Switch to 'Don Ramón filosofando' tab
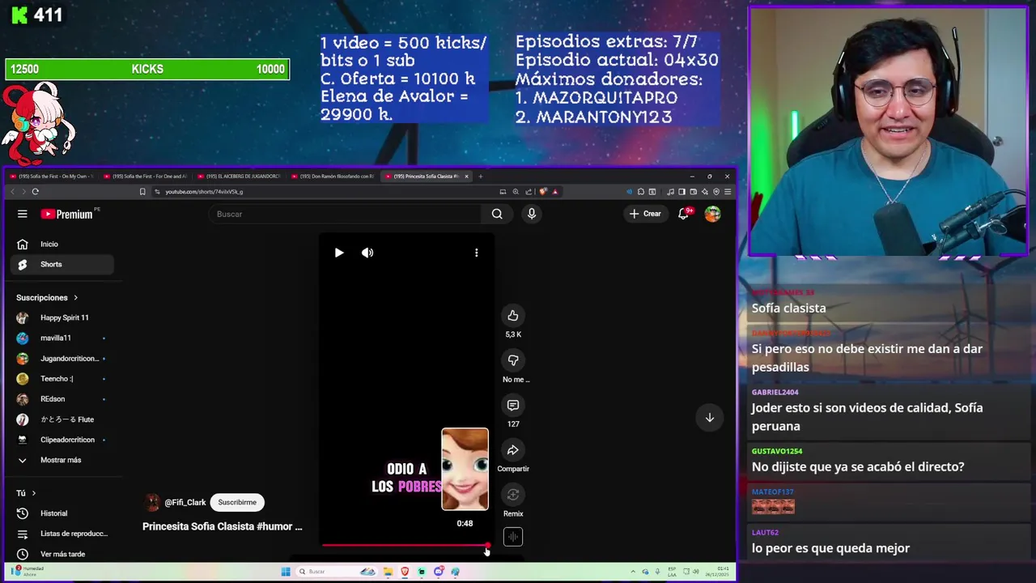The height and width of the screenshot is (583, 1036). [333, 176]
